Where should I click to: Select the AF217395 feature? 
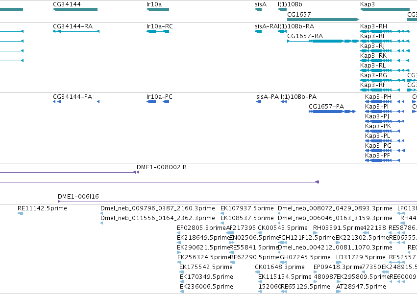230,233
